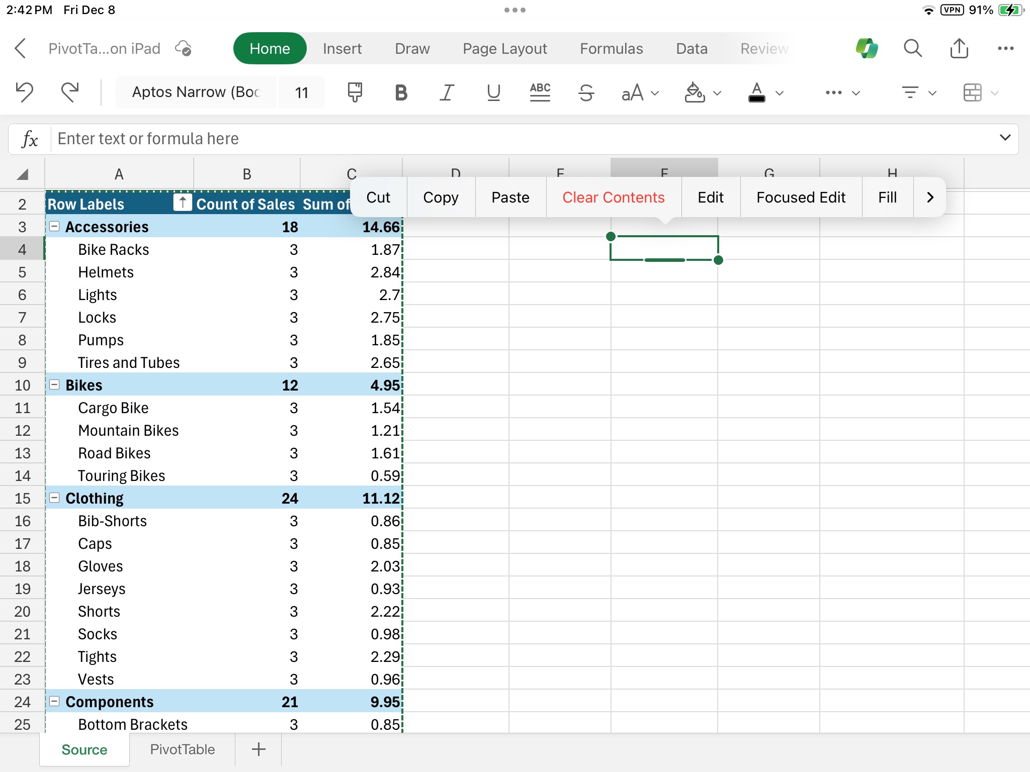Toggle italic formatting
Viewport: 1030px width, 772px height.
[447, 92]
